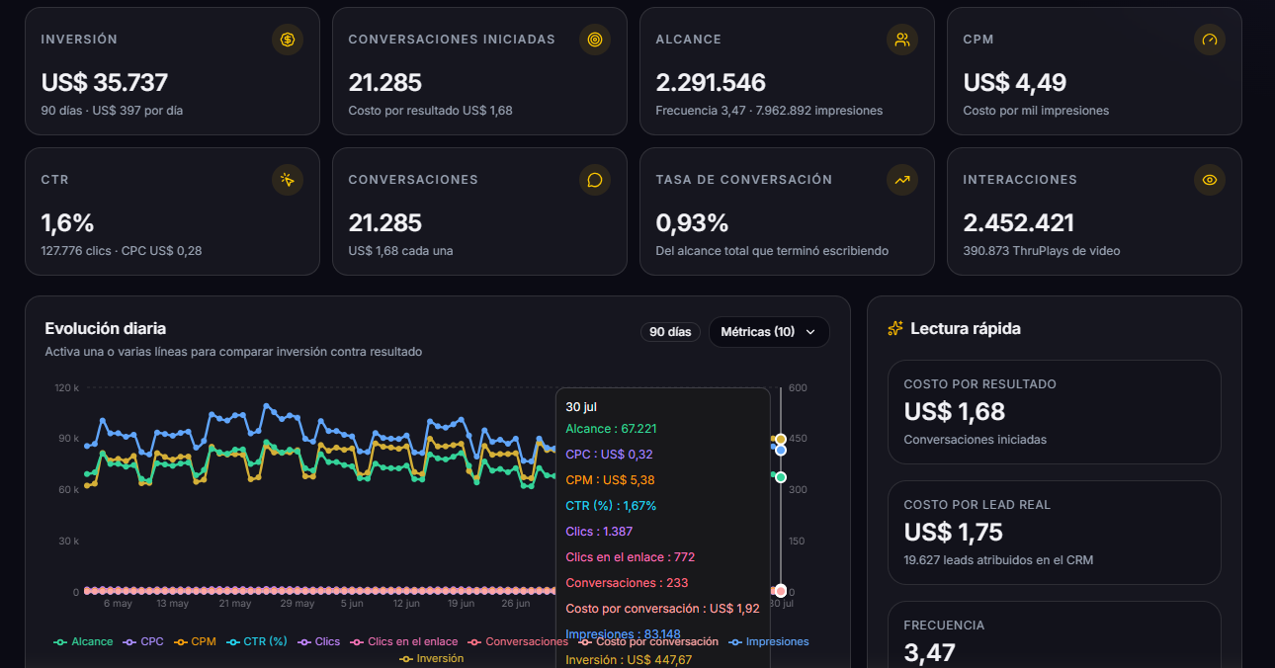Click 'Costo por resultado US$ 1,68' text

pyautogui.click(x=430, y=111)
